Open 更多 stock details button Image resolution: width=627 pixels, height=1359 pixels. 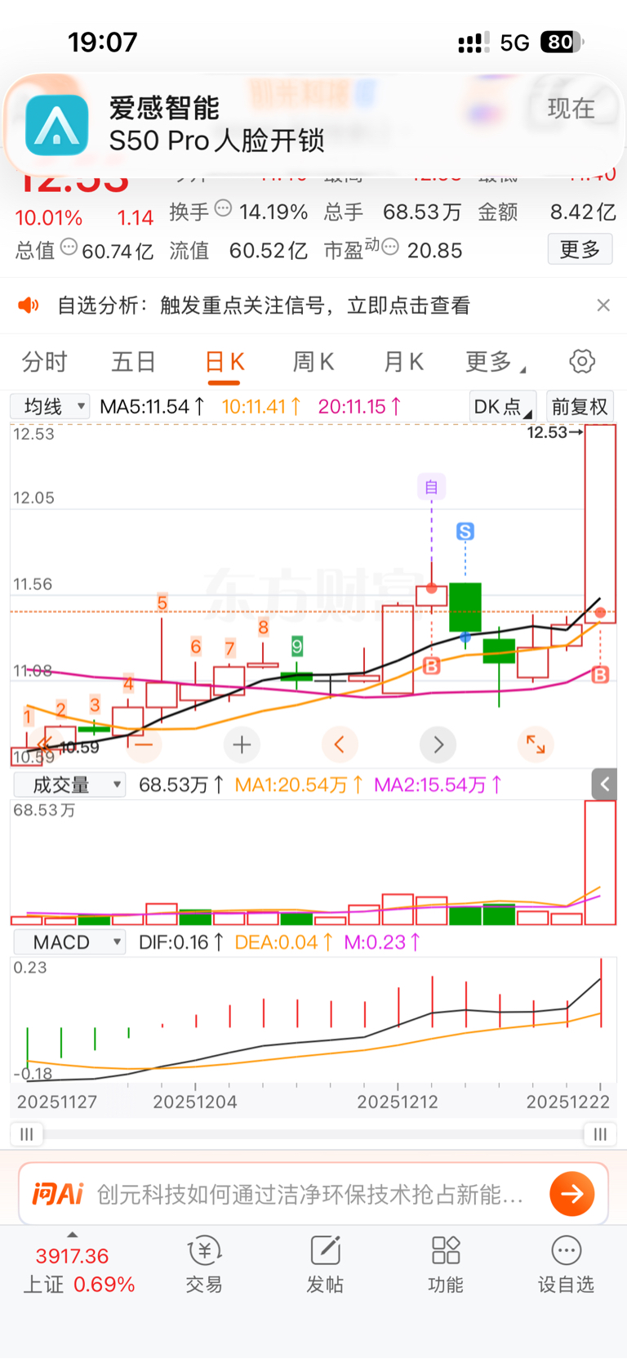pyautogui.click(x=580, y=249)
